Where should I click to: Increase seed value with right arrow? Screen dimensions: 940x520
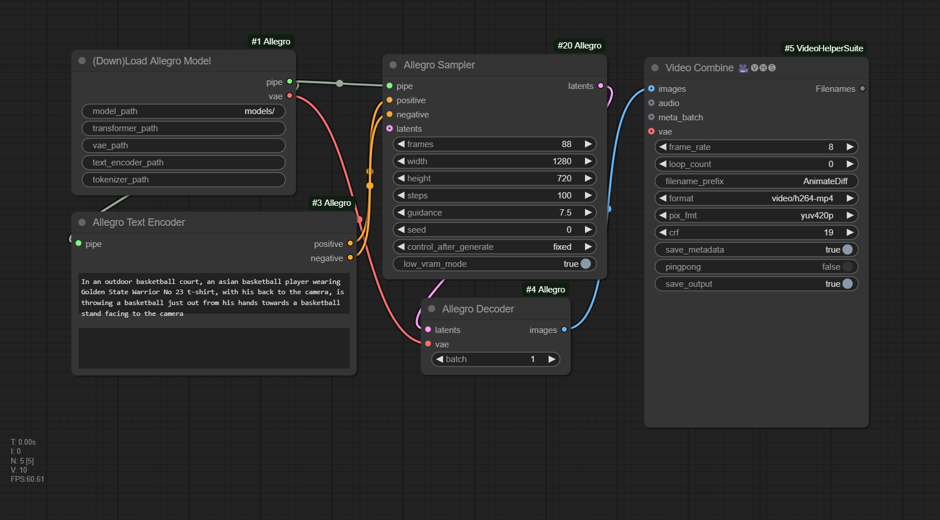tap(588, 230)
